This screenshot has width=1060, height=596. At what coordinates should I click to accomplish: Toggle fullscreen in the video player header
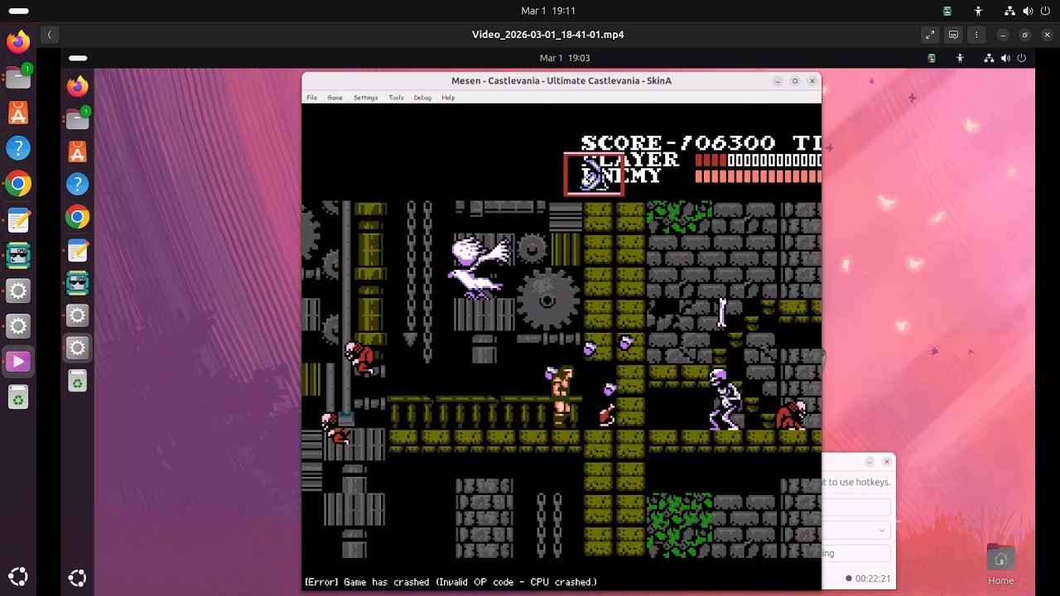pos(930,35)
